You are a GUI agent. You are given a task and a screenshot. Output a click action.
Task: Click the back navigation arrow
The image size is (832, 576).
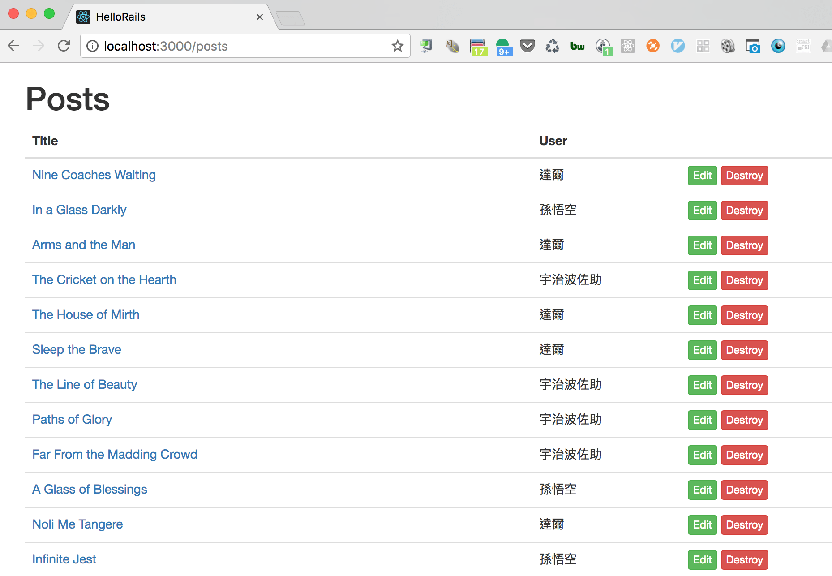pyautogui.click(x=13, y=46)
